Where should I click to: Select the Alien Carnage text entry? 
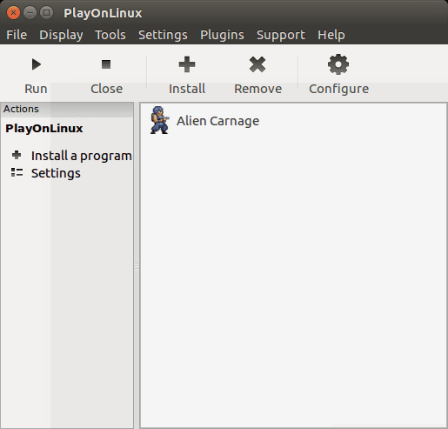[217, 121]
